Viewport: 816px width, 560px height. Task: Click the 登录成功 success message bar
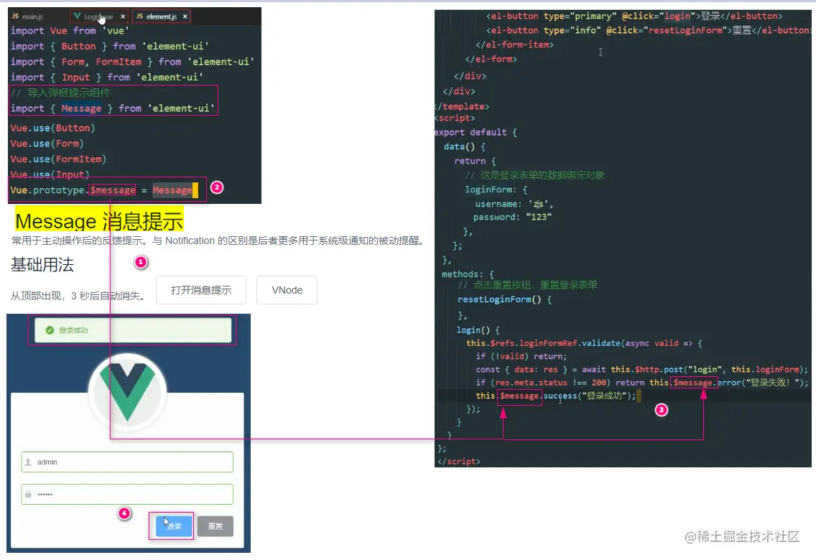[133, 330]
